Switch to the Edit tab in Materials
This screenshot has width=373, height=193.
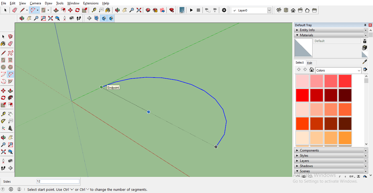(310, 63)
